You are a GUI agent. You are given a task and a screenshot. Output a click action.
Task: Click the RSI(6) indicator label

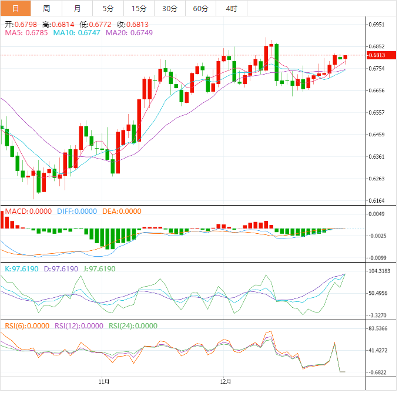click(x=27, y=326)
